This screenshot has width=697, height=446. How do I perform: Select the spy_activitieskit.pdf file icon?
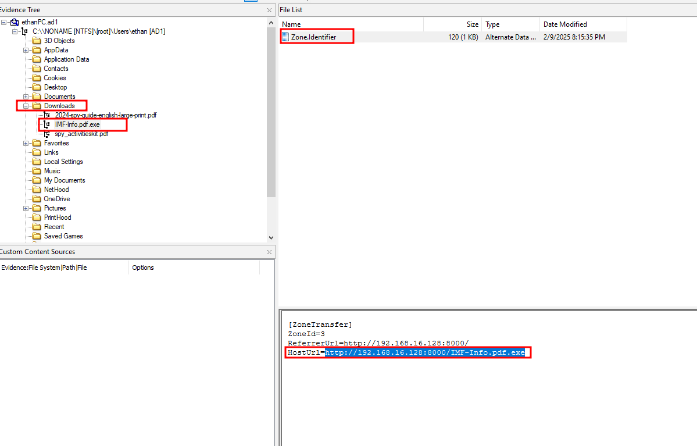47,134
